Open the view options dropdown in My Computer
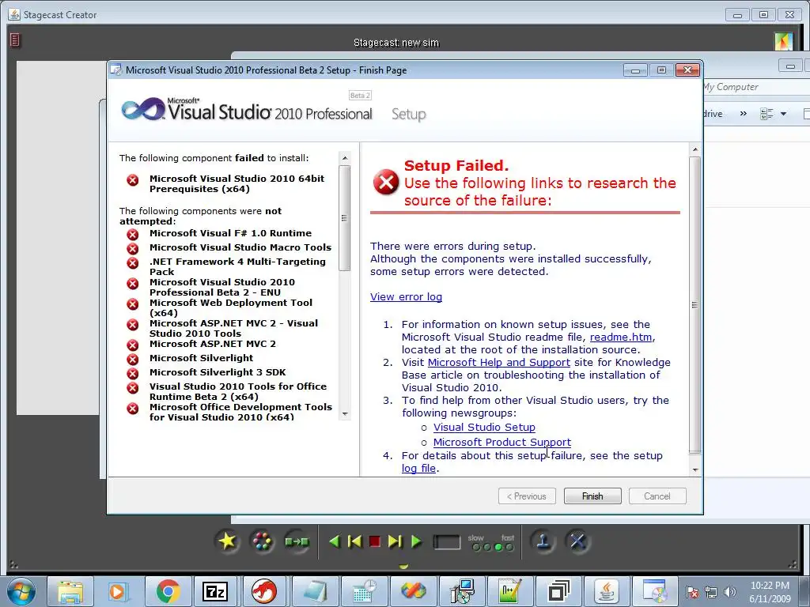810x607 pixels. (784, 114)
